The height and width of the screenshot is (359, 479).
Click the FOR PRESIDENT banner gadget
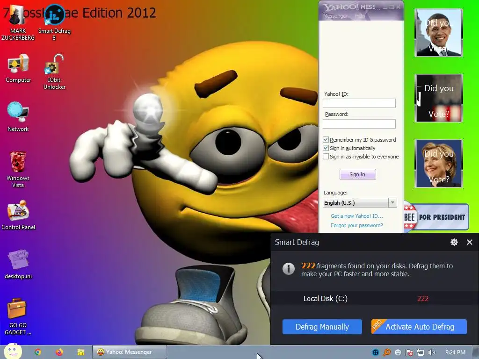[x=436, y=217]
